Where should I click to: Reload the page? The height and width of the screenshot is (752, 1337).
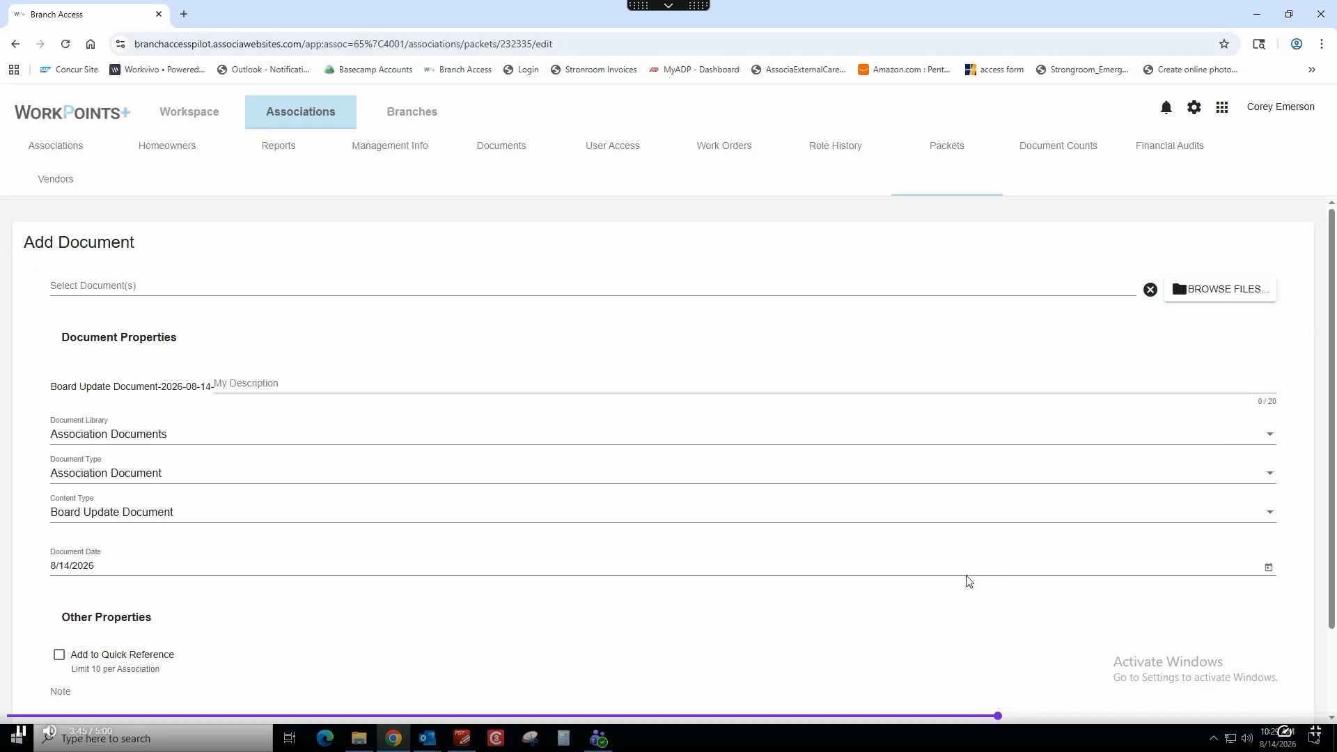(x=65, y=44)
